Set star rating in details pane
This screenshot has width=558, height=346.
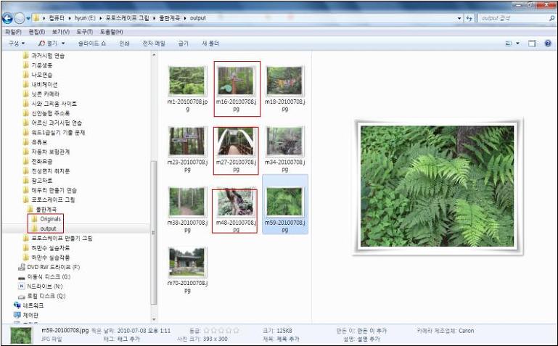point(221,331)
